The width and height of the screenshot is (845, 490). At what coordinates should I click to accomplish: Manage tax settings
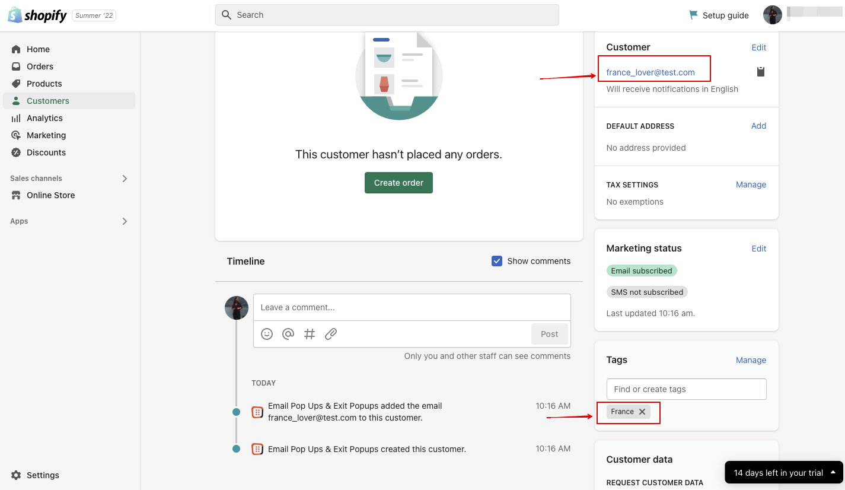point(751,184)
